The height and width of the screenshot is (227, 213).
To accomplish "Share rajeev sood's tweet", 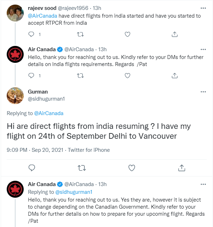I will click(174, 34).
